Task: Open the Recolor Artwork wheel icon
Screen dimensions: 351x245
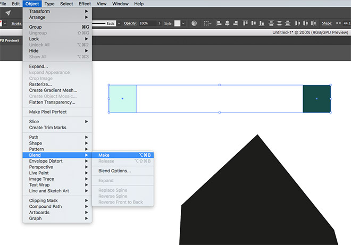Action: coord(194,23)
